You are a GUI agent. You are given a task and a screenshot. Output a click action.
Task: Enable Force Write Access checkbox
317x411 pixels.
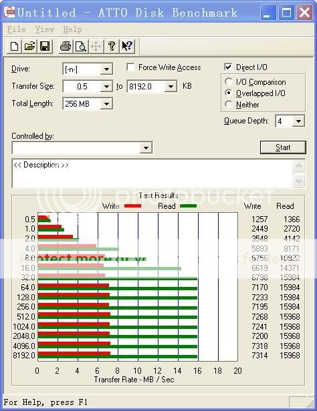(x=130, y=67)
